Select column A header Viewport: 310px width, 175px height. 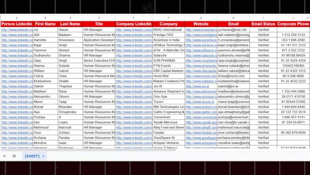17,18
